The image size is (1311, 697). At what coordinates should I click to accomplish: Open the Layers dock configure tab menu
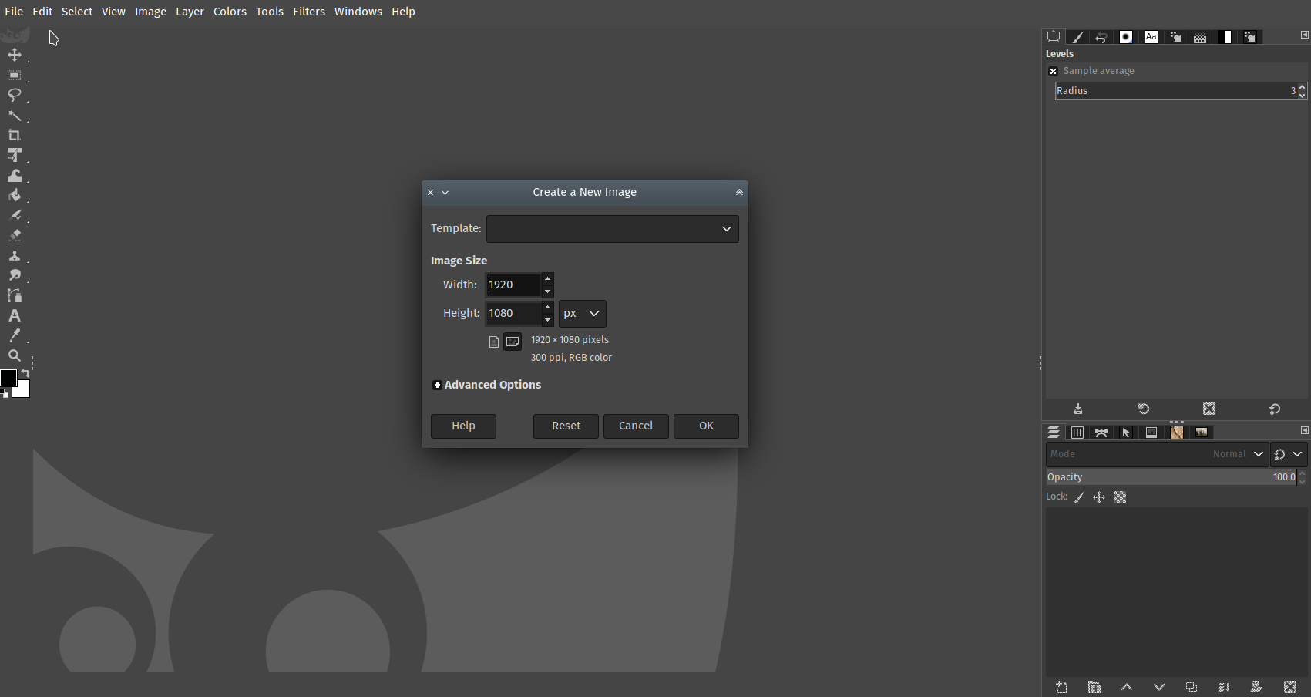pos(1304,430)
